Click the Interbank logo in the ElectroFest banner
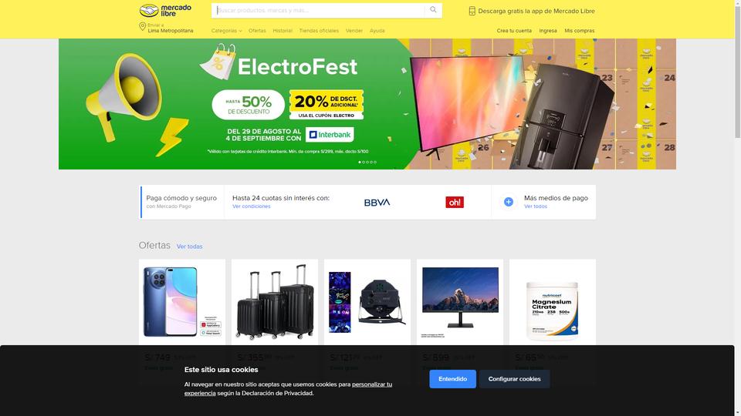The height and width of the screenshot is (416, 741). coord(330,135)
